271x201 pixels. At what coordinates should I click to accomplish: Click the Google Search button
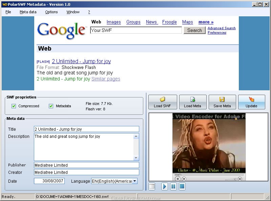click(194, 30)
